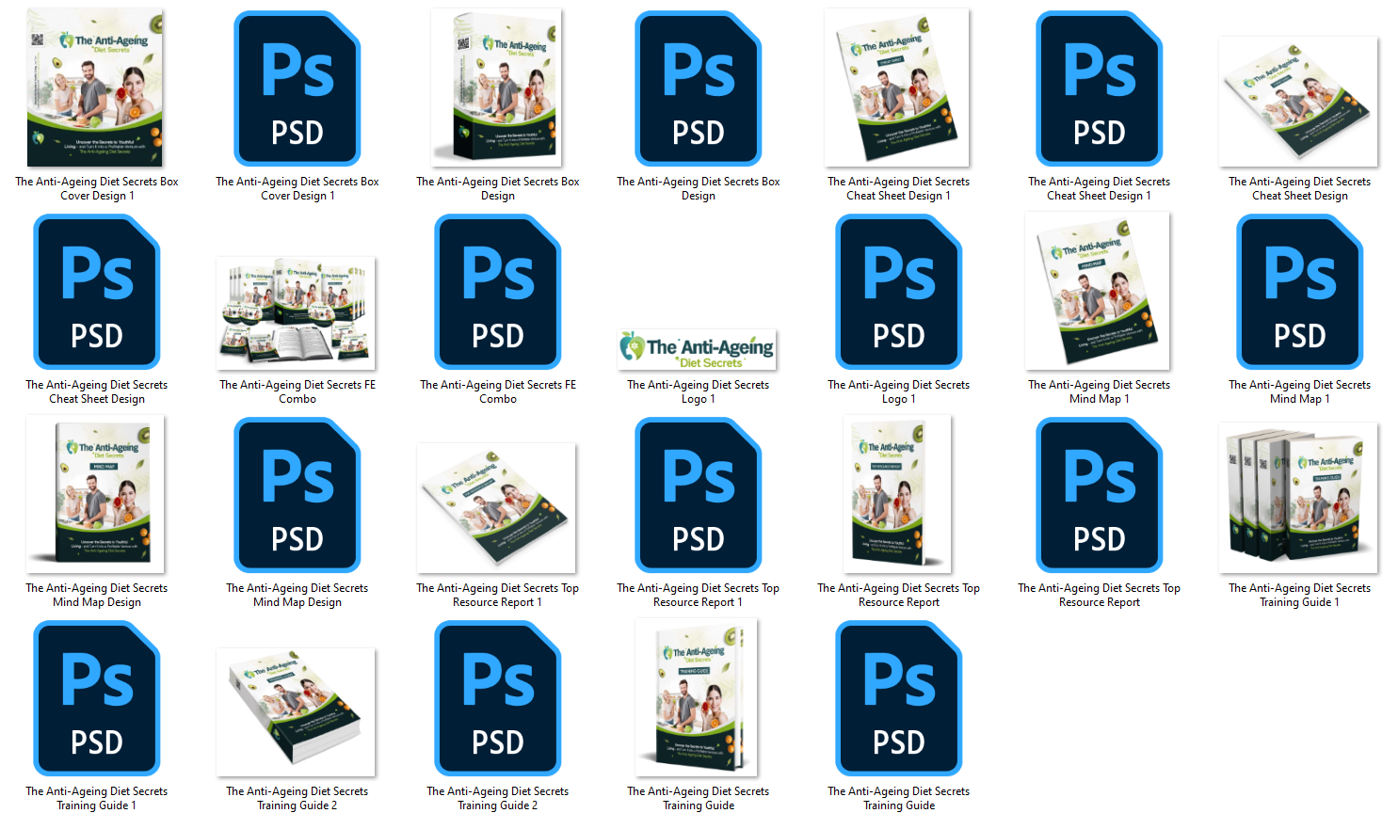Select the Training Guide 2 image thumbnail
Image resolution: width=1398 pixels, height=829 pixels.
click(297, 711)
